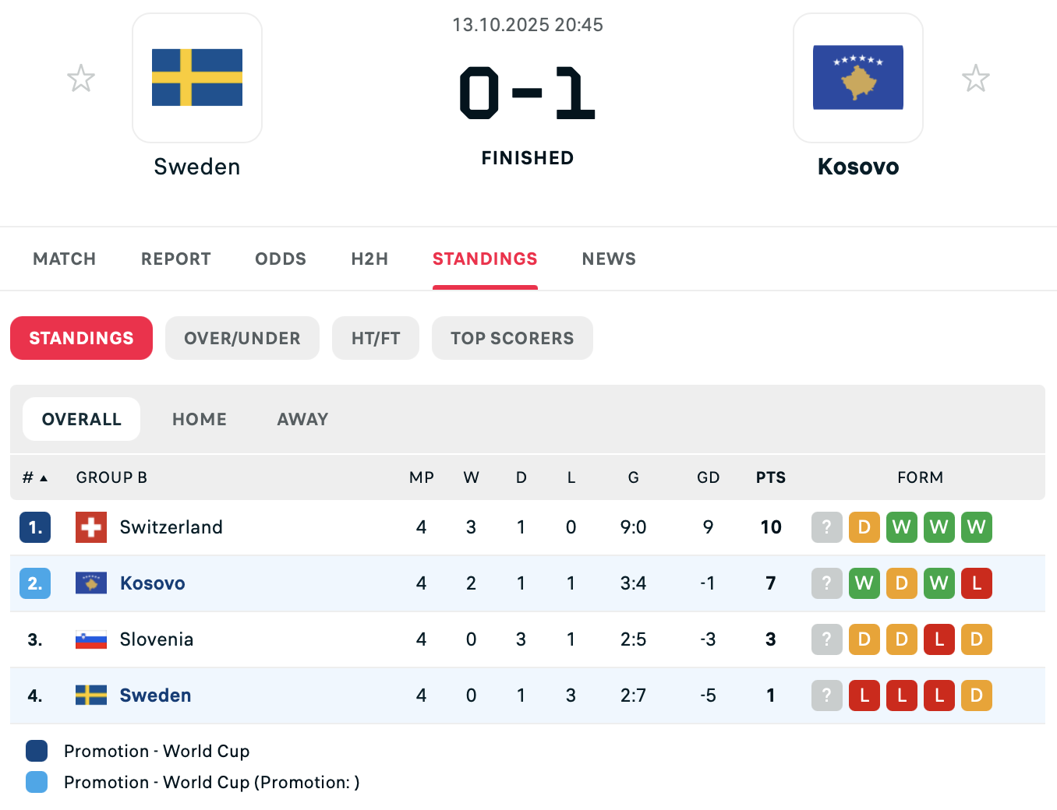Image resolution: width=1057 pixels, height=810 pixels.
Task: Click Sweden's orange D form badge
Action: tap(976, 696)
